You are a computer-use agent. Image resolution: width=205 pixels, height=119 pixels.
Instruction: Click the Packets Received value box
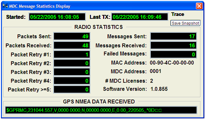72,45
